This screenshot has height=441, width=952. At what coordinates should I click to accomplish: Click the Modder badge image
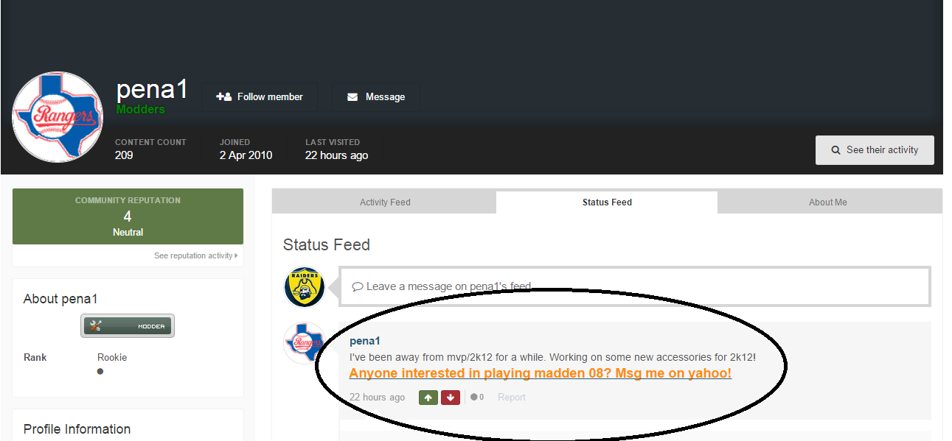(x=128, y=326)
